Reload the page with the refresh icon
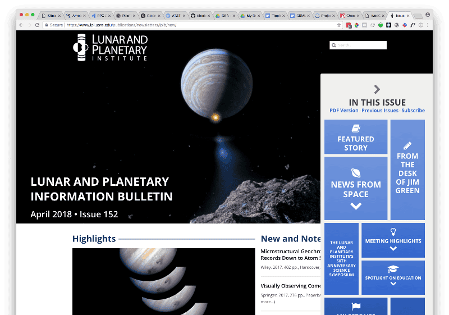Image resolution: width=449 pixels, height=315 pixels. (x=37, y=25)
